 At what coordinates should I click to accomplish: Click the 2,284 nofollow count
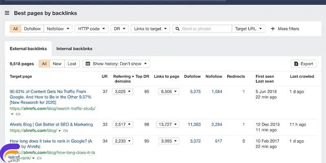click(217, 125)
